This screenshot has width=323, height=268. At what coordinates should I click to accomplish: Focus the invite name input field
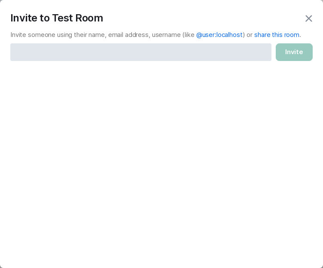(140, 52)
